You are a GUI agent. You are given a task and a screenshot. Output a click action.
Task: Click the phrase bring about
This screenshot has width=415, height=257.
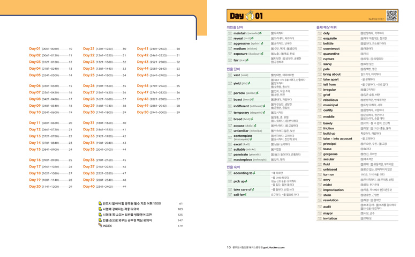coord(332,74)
